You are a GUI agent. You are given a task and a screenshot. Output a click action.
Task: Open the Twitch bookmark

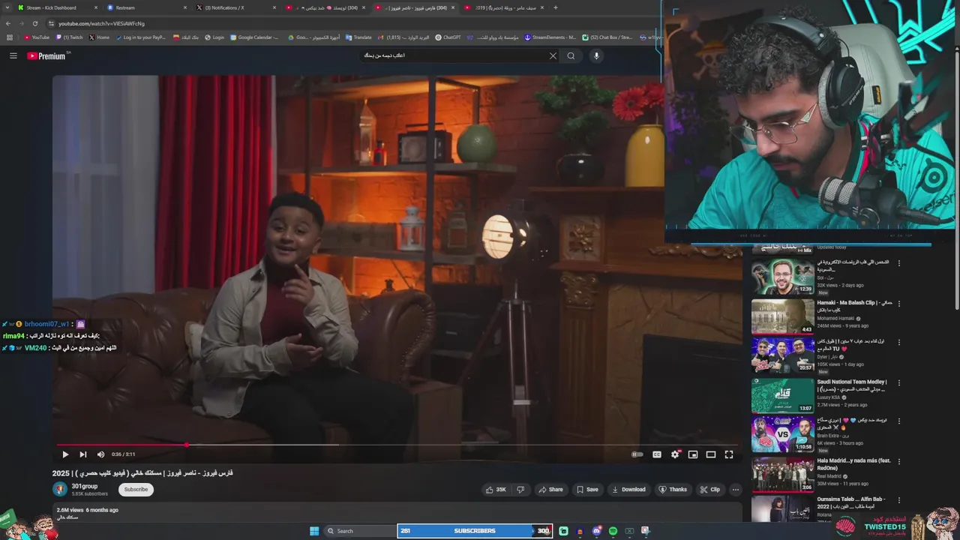[70, 37]
